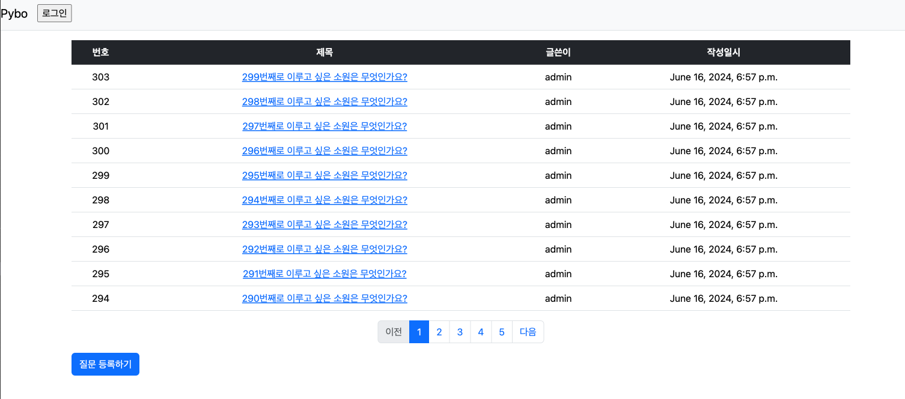Go to pagination page 5

pyautogui.click(x=502, y=332)
